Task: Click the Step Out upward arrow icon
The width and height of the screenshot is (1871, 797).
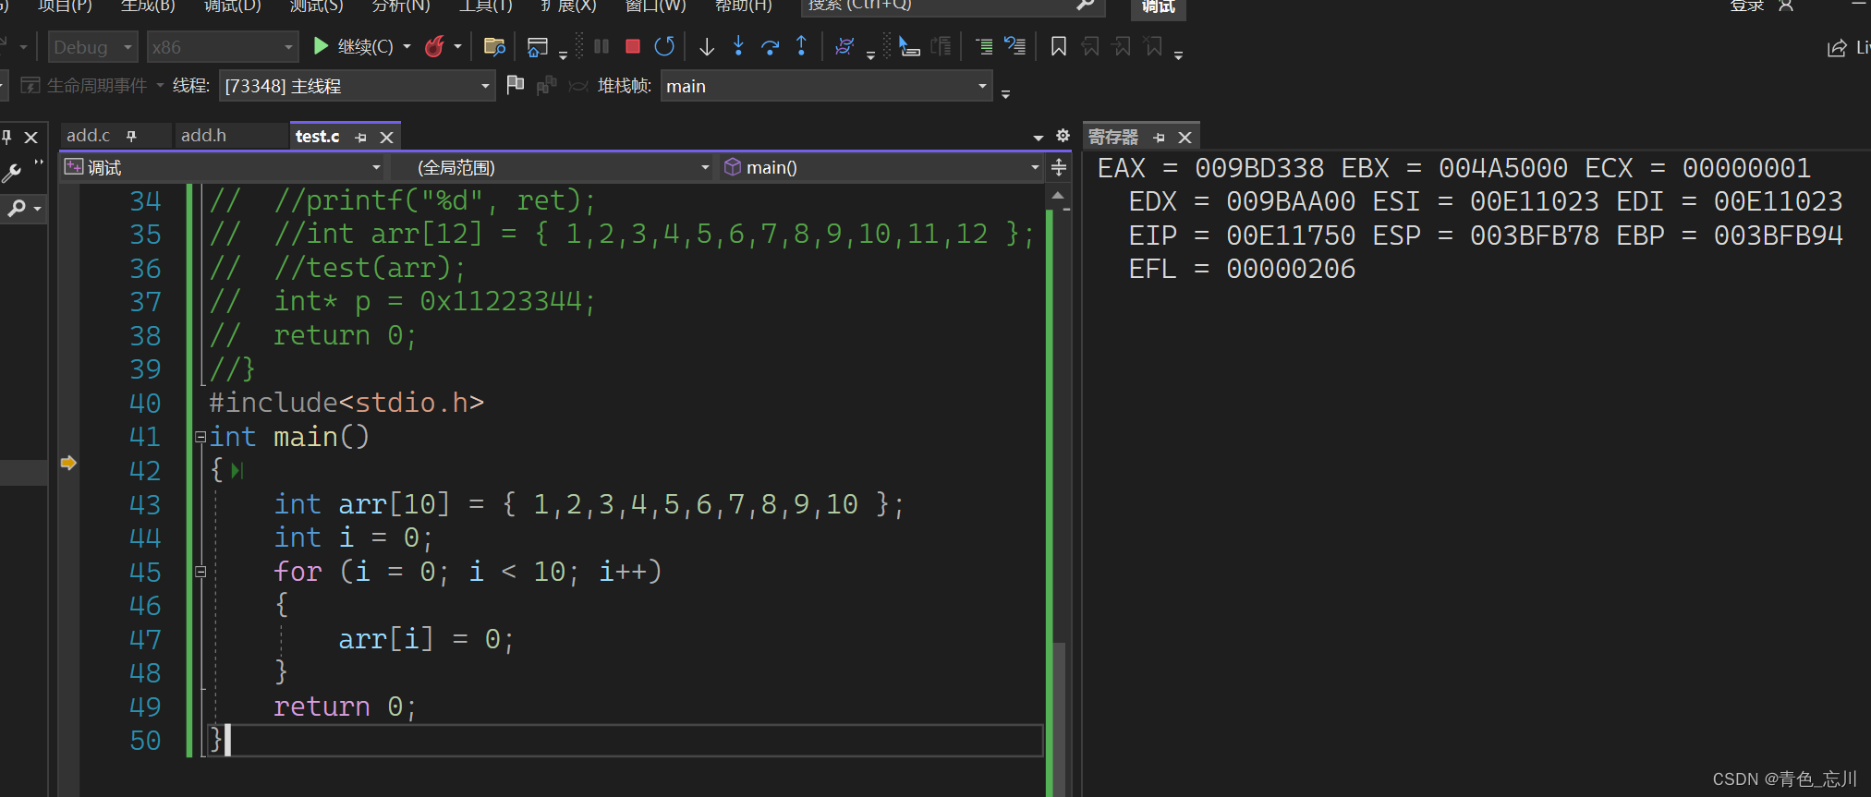Action: tap(801, 46)
